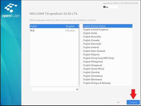This screenshot has height=106, width=141.
Task: Click the Continue button
Action: (133, 102)
